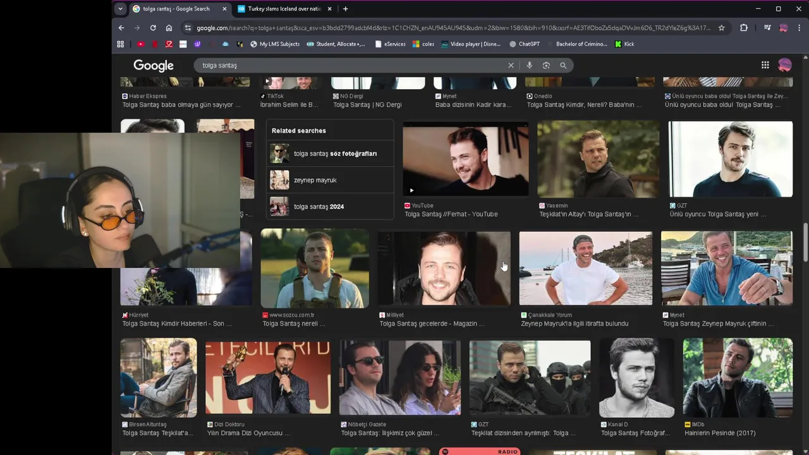This screenshot has height=455, width=809.
Task: View site information icon in address bar
Action: 188,28
